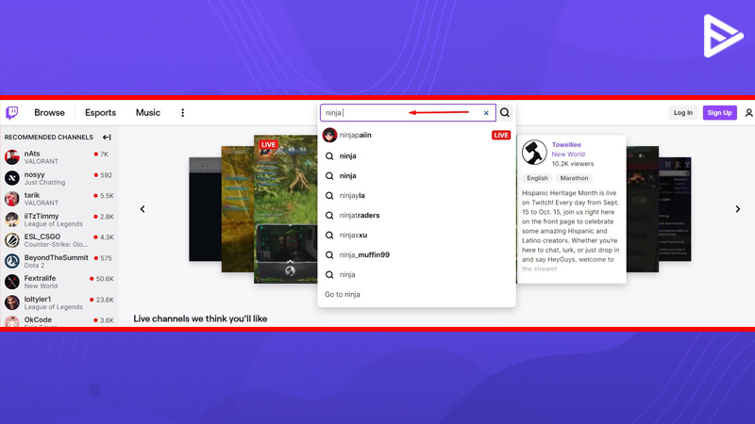Choose the ninja_muffin99 suggestion

416,254
